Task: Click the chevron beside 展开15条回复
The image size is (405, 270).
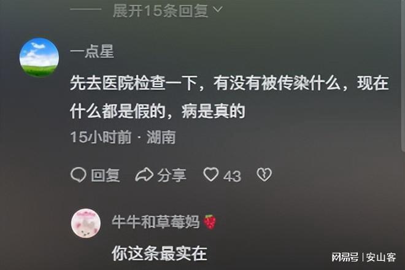Action: click(x=218, y=10)
